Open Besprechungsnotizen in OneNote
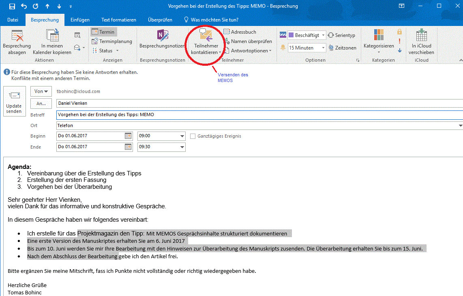The image size is (463, 296). [x=162, y=36]
